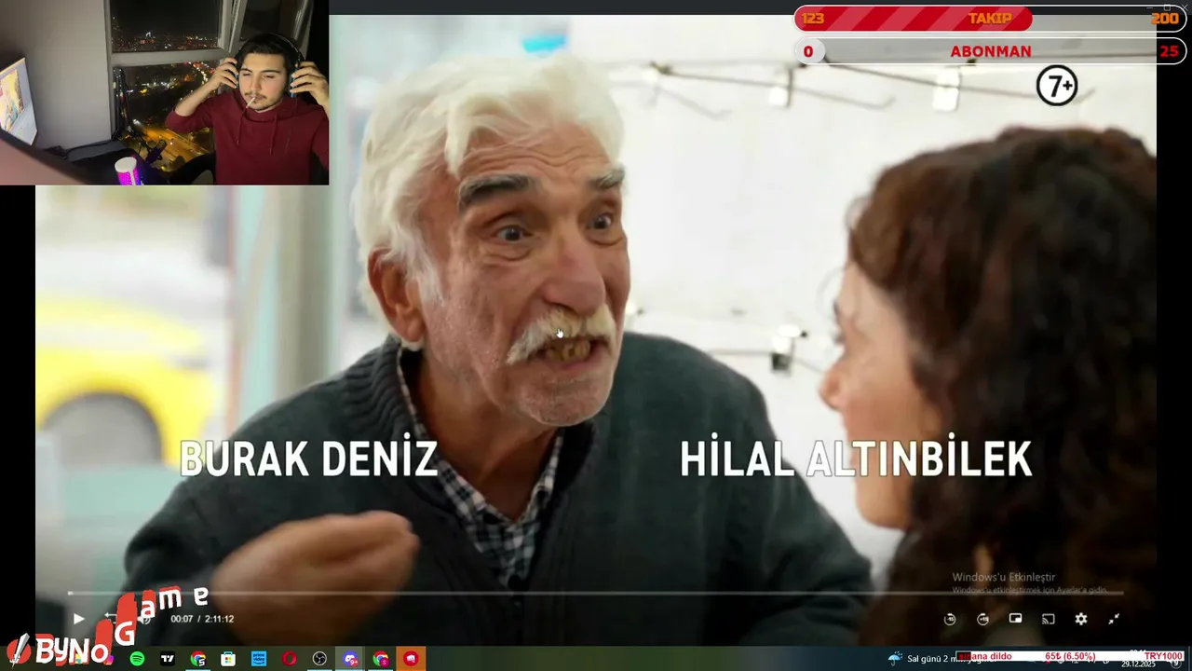Click the 00:07 / 2:11:12 time display
Screen dimensions: 1192x671
202,619
